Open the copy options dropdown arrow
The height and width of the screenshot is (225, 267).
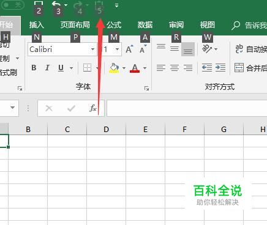(x=17, y=59)
